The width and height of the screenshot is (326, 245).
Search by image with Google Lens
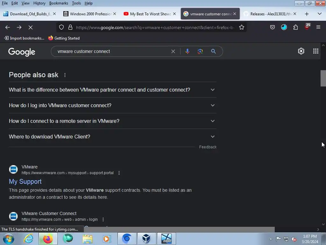[x=200, y=51]
